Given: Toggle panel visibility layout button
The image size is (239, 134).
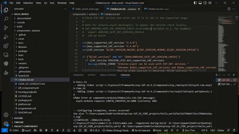Looking at the screenshot, I should point(200,3).
